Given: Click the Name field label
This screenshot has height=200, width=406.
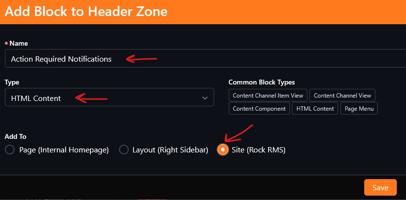Looking at the screenshot, I should click(x=18, y=43).
